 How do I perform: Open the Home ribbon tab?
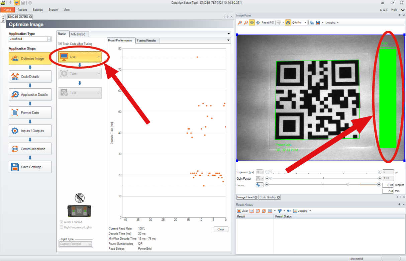click(7, 10)
